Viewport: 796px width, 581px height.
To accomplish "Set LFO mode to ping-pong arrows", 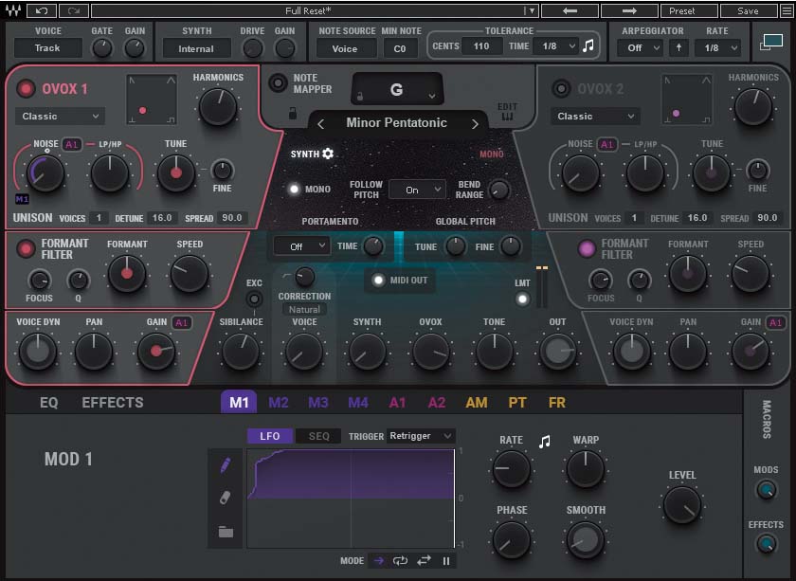I will [424, 561].
